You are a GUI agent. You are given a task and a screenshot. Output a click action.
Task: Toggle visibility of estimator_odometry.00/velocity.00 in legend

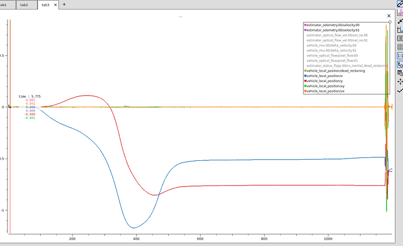[332, 25]
